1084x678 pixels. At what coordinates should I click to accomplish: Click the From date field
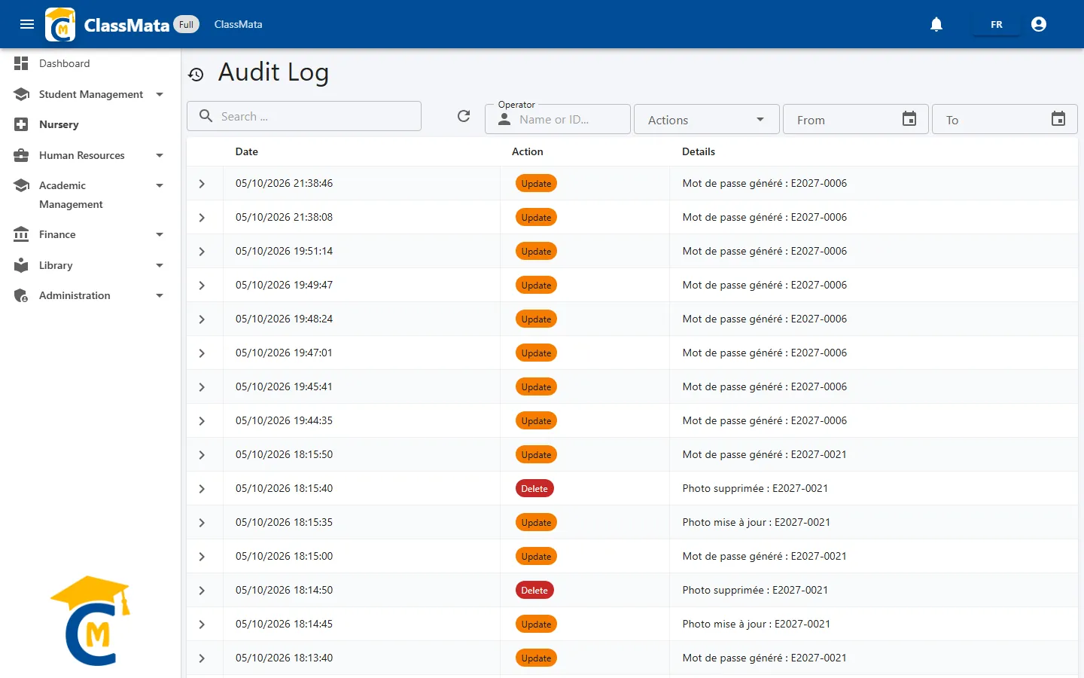click(855, 119)
